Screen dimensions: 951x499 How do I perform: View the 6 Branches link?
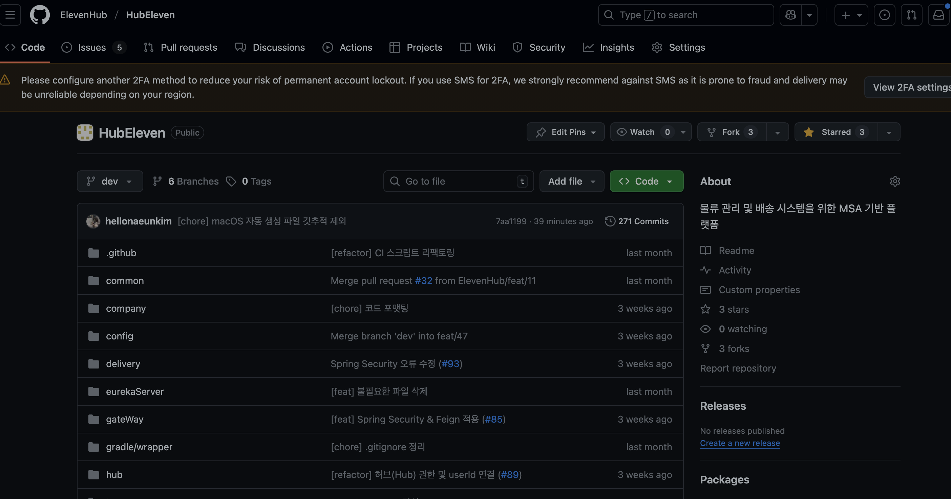[186, 181]
